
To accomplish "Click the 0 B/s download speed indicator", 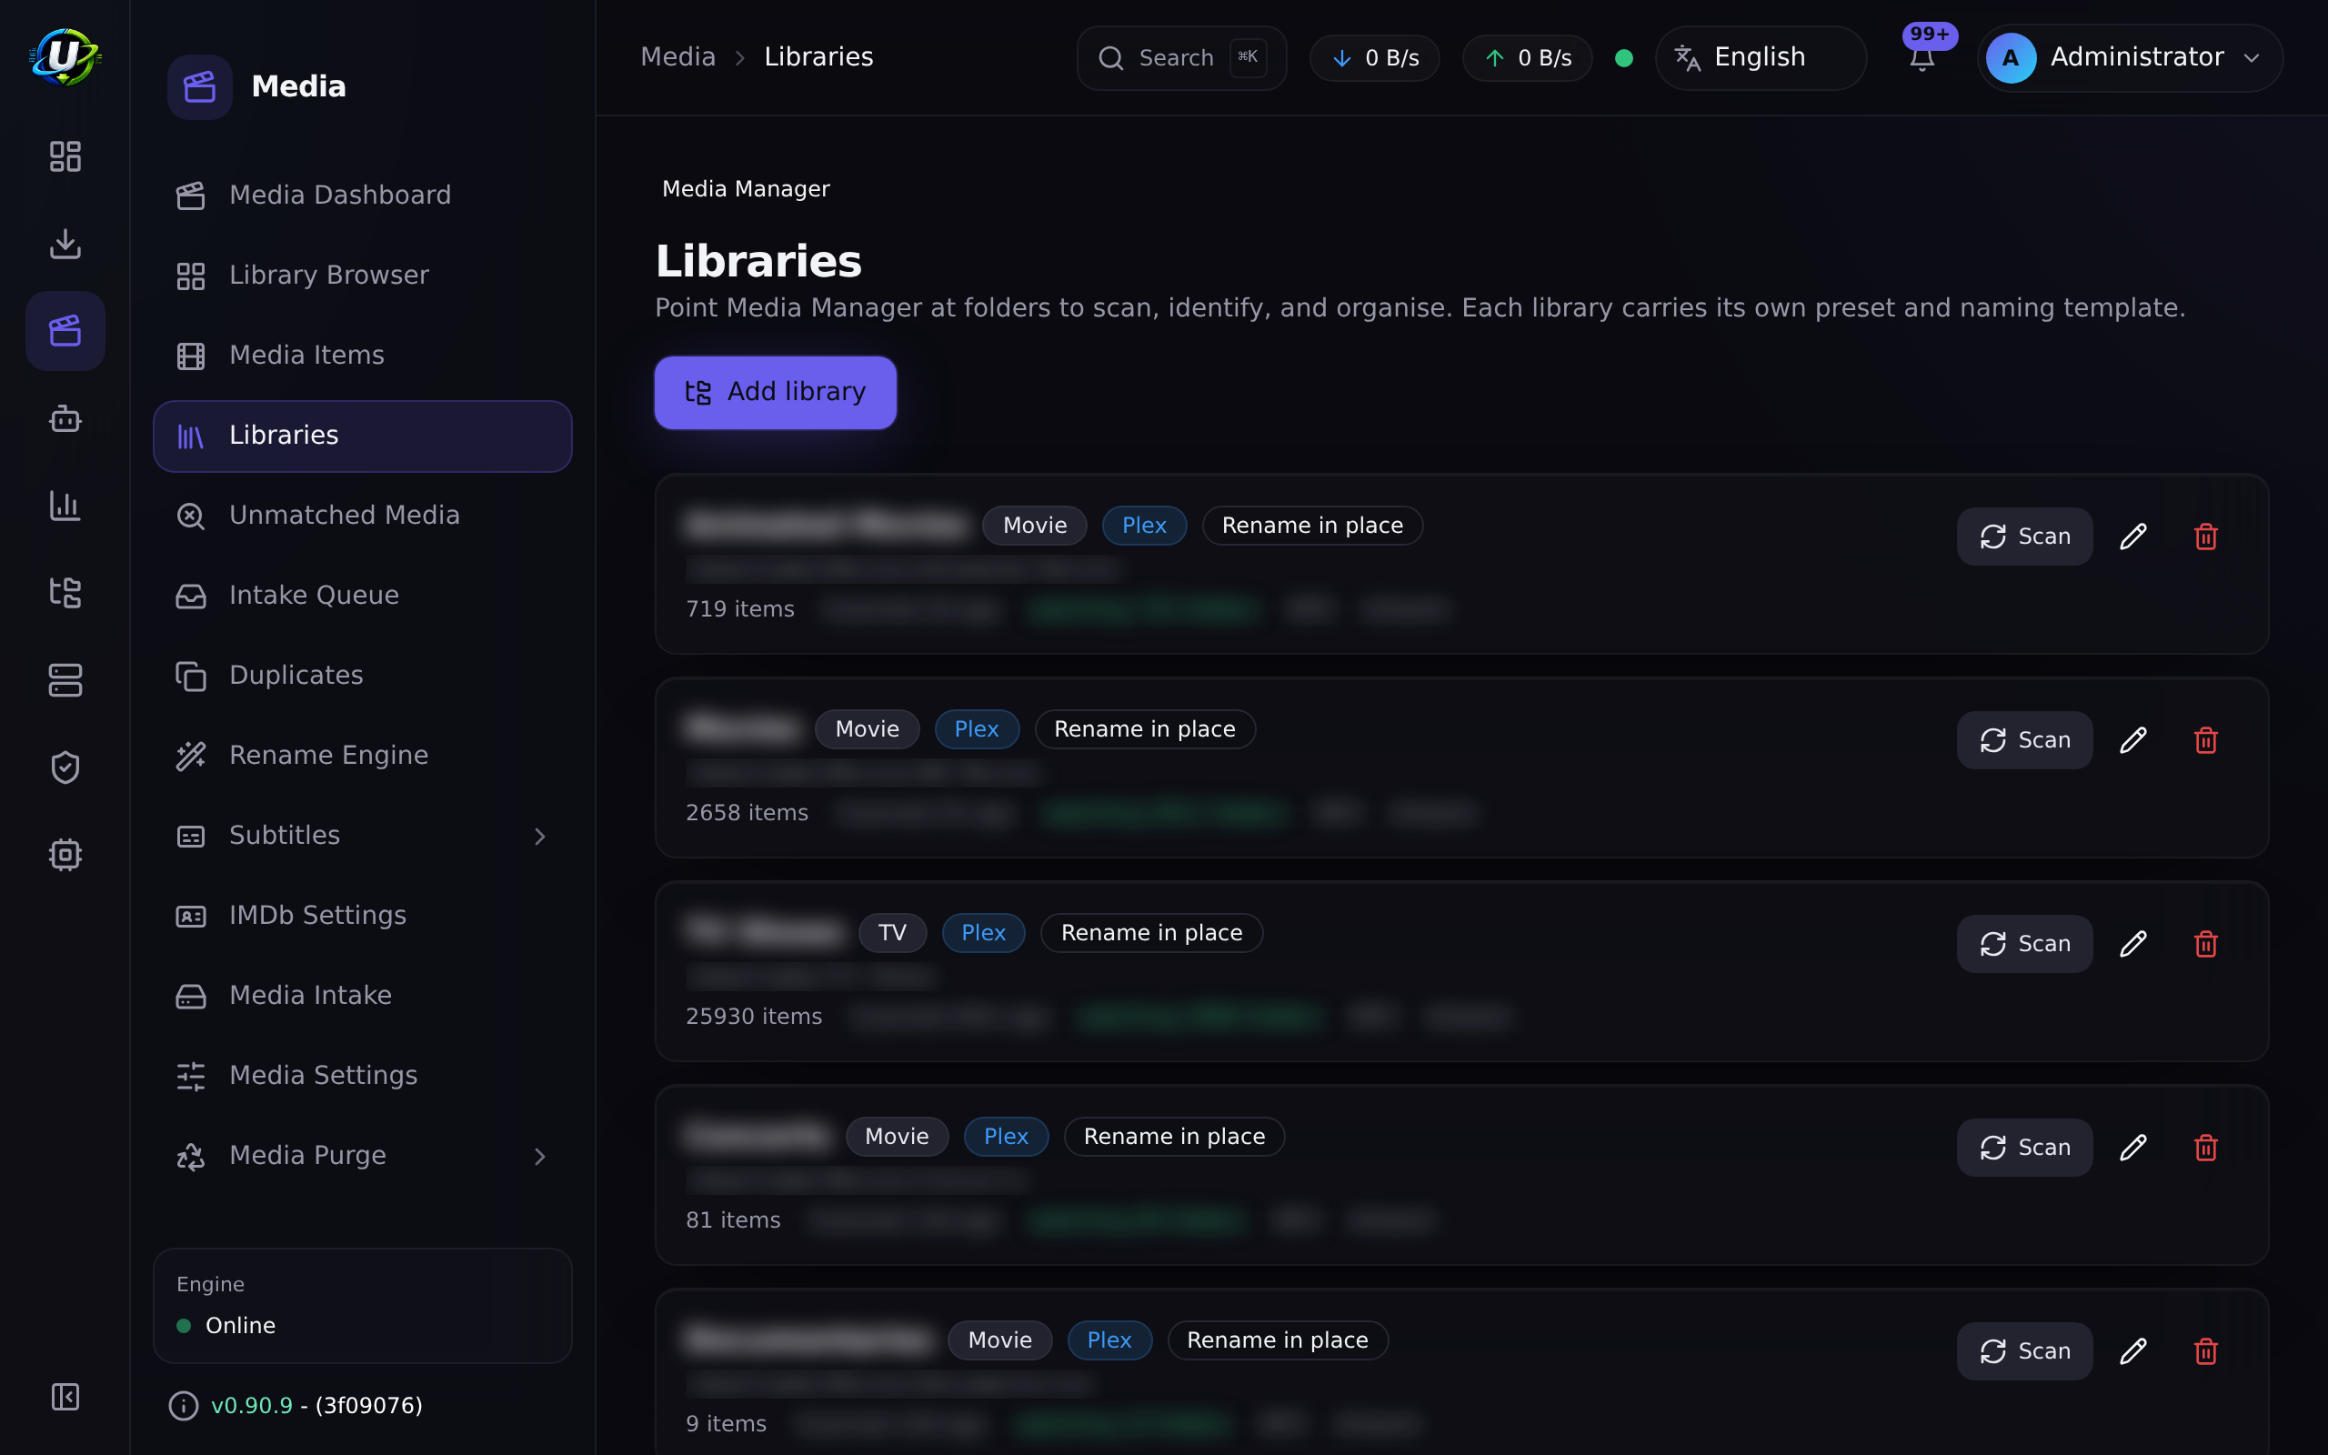I will point(1375,57).
